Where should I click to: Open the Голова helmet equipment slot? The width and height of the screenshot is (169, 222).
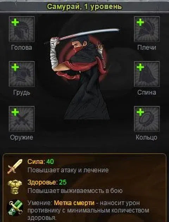(21, 29)
